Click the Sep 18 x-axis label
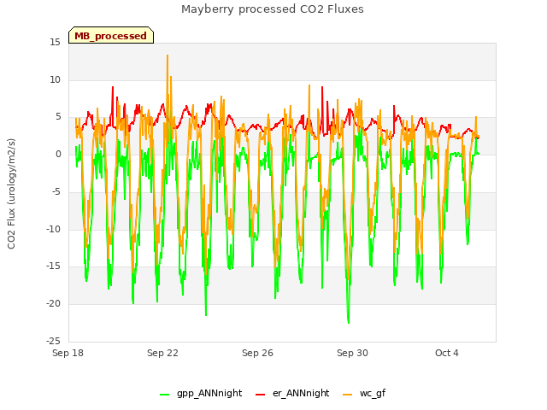 click(x=68, y=353)
